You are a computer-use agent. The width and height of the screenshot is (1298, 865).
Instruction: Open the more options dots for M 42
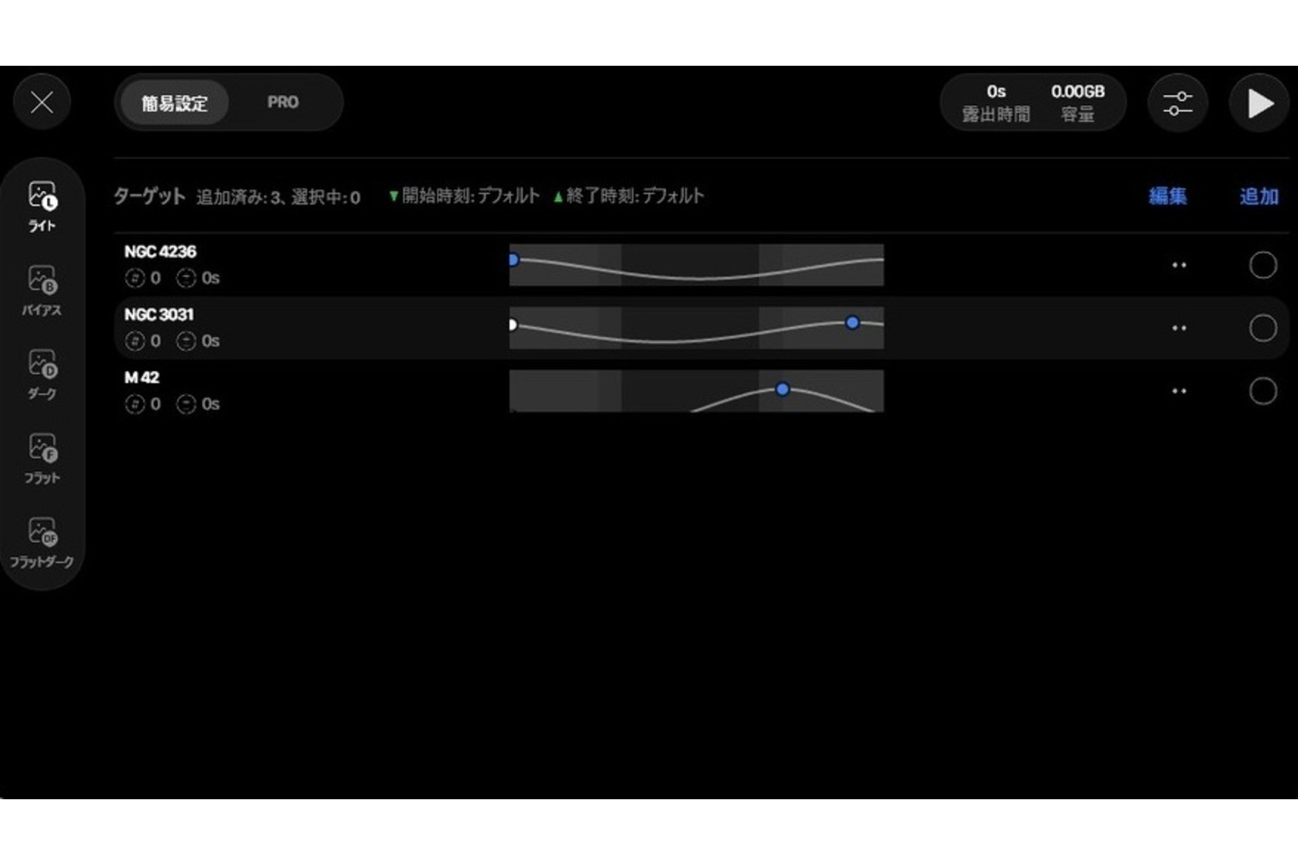(x=1179, y=392)
